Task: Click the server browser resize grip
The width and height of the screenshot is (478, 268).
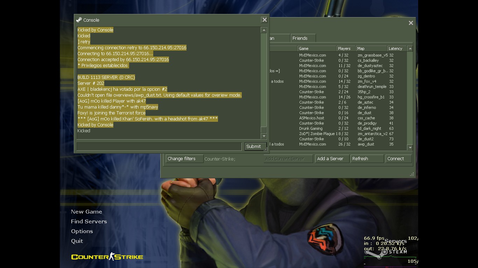Action: 412,174
